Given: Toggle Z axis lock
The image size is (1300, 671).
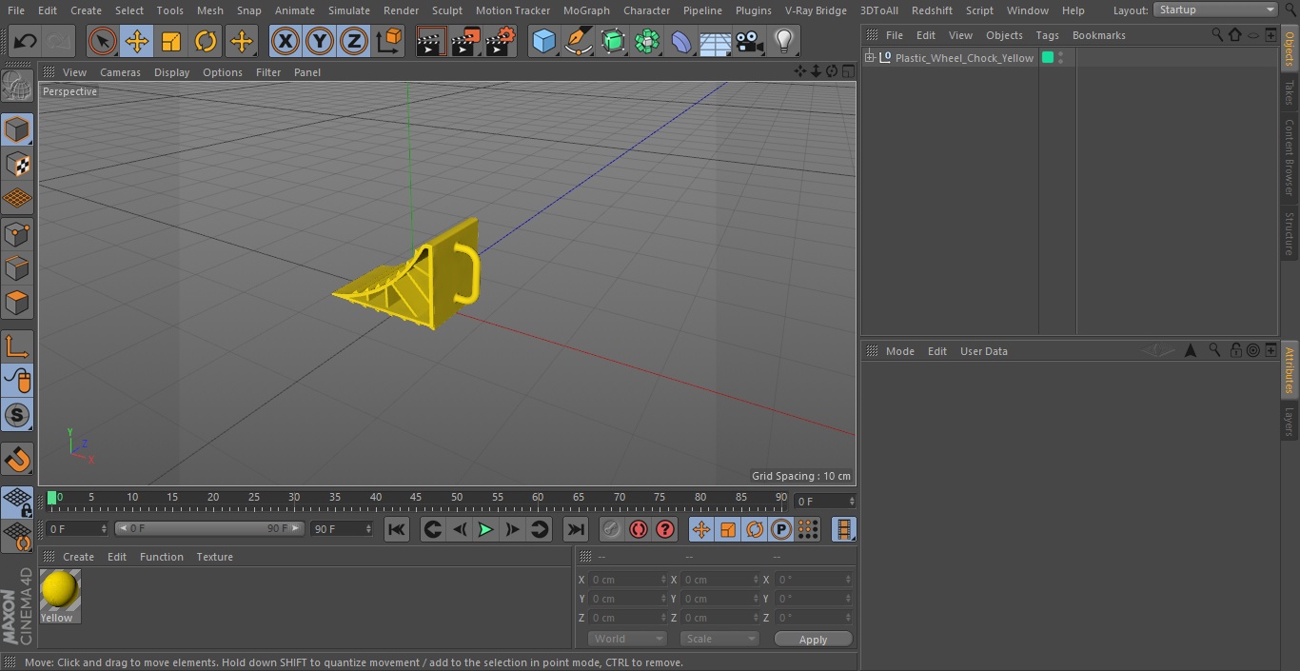Looking at the screenshot, I should 354,41.
